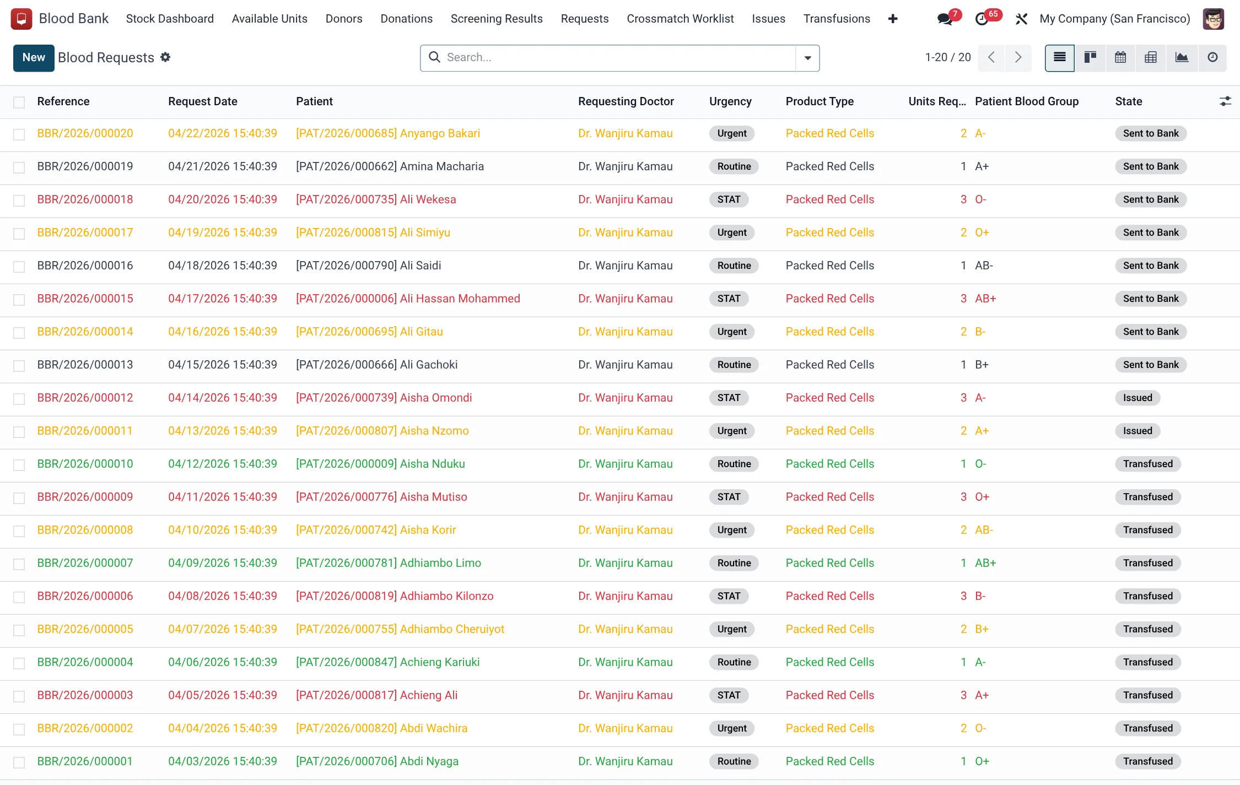Select the checkbox for BBR/2026/000018
Screen dimensions: 1240x785
[19, 201]
